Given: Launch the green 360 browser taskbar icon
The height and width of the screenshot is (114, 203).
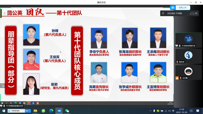Looking at the screenshot, I should [43, 111].
